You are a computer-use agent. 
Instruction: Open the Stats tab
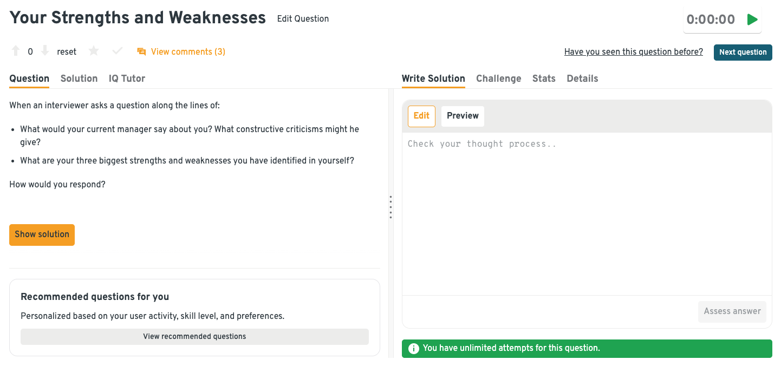click(x=544, y=79)
